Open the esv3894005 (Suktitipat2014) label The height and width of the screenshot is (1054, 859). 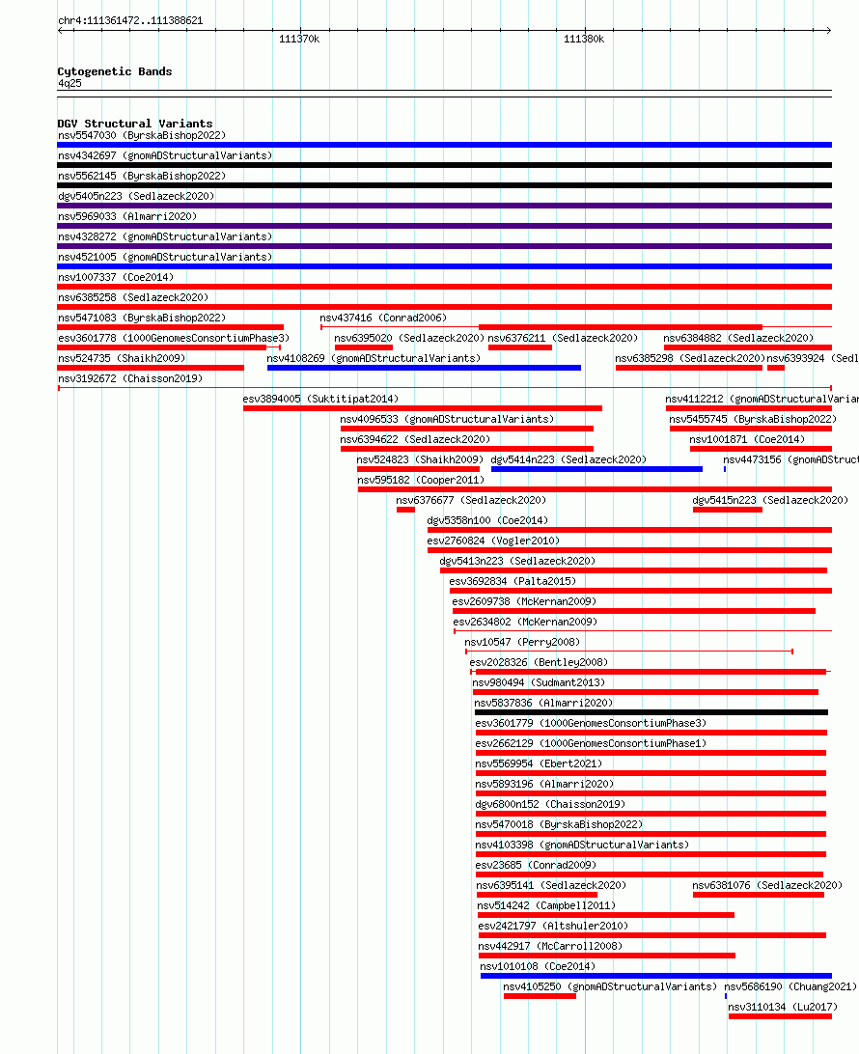[320, 399]
